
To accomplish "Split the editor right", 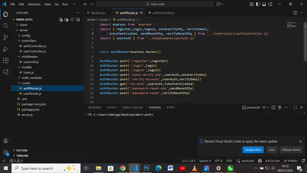I will click(295, 13).
